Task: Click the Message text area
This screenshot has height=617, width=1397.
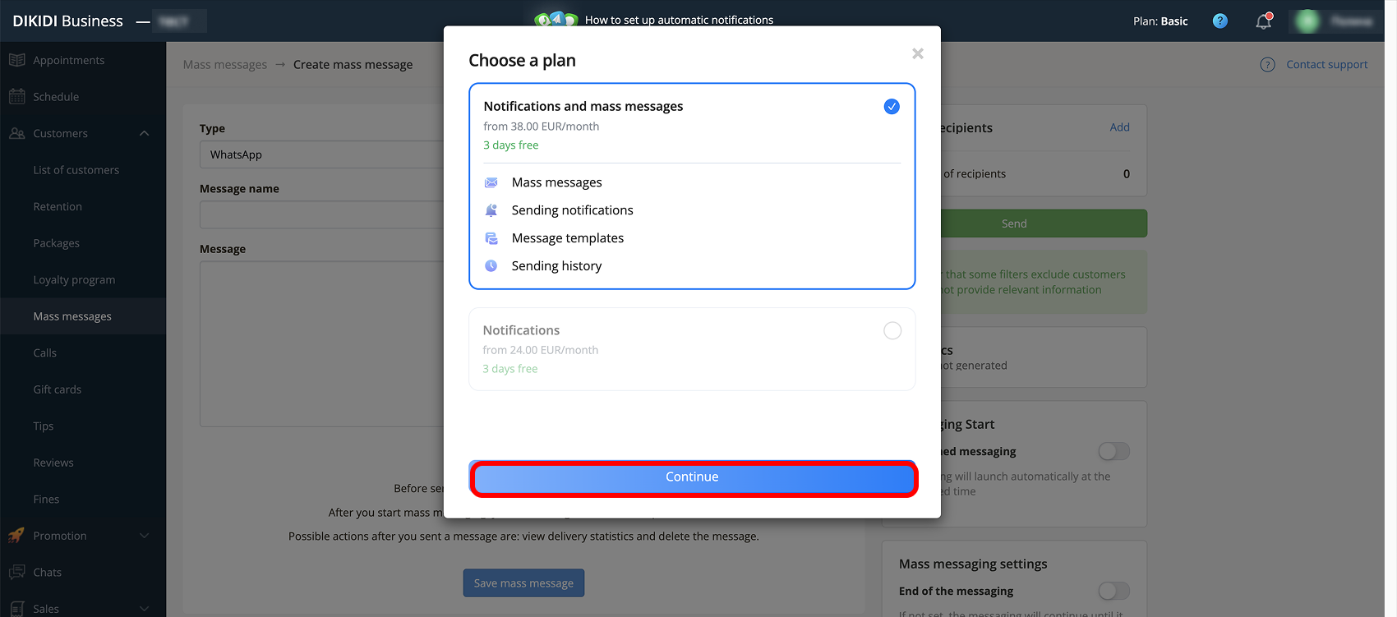Action: click(x=322, y=344)
